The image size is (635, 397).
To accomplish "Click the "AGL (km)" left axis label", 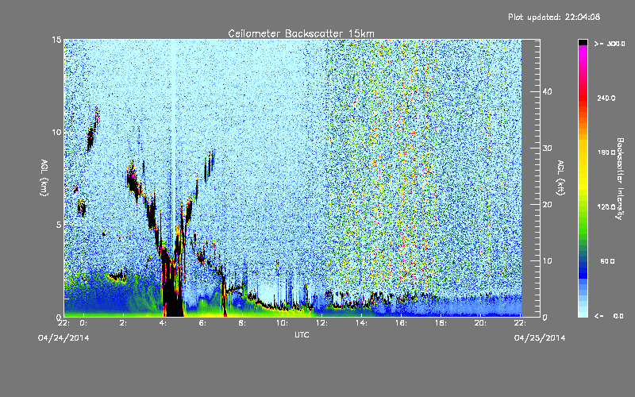I will (44, 178).
